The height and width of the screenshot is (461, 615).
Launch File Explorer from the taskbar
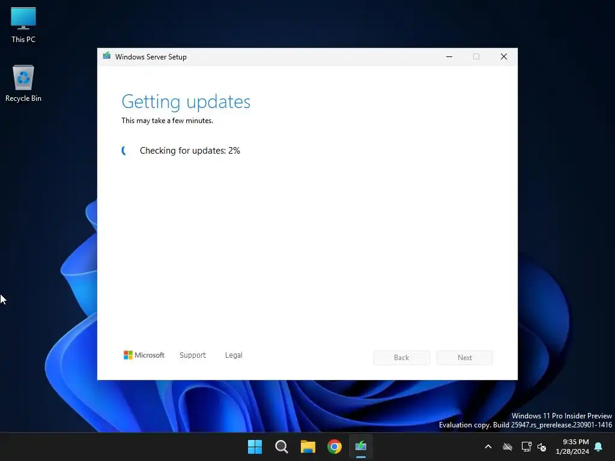308,447
